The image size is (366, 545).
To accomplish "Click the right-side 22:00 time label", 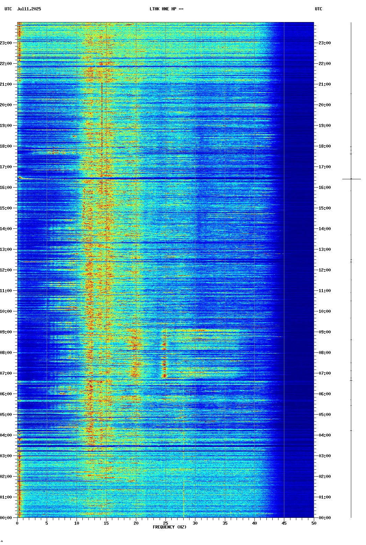I will click(325, 64).
